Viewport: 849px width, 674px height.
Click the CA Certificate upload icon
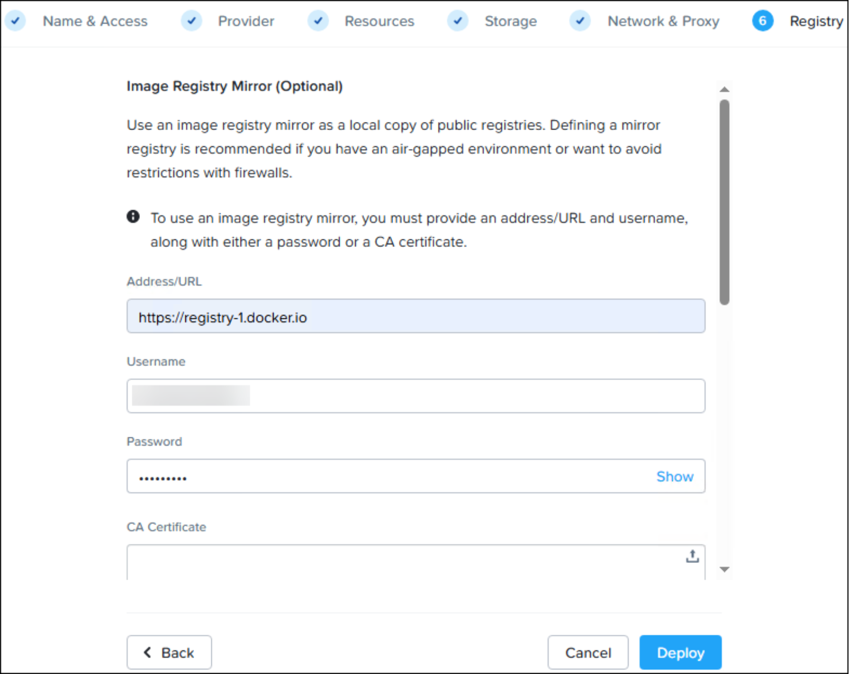(x=692, y=556)
